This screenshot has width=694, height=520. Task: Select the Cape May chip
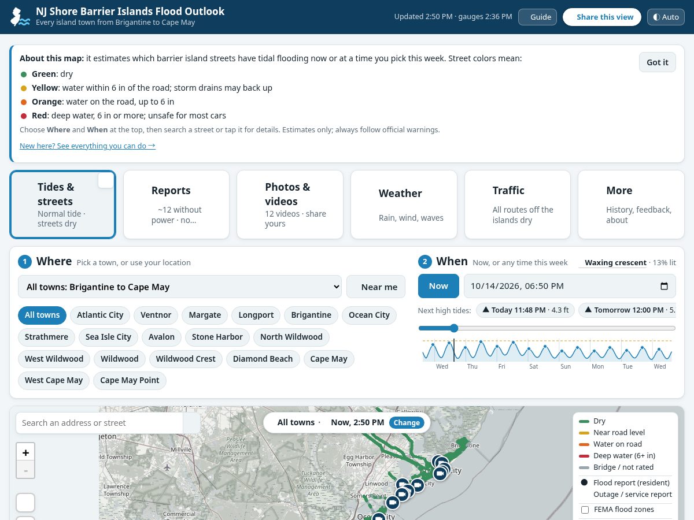tap(329, 359)
